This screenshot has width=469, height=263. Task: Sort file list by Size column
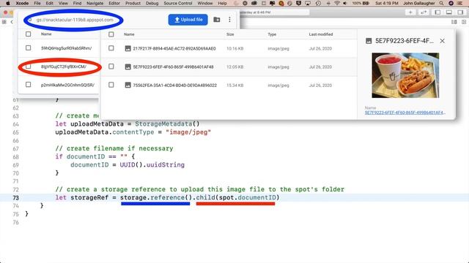coord(230,34)
